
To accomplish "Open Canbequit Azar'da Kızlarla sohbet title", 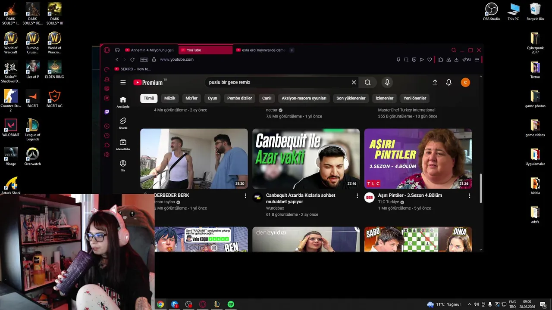I will [301, 198].
